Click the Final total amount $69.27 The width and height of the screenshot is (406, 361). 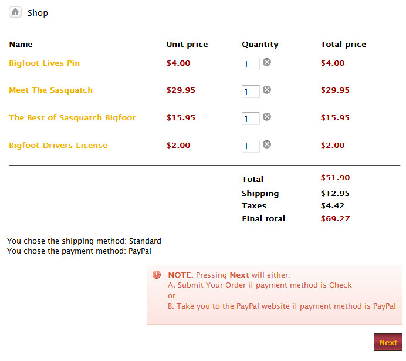(x=335, y=219)
